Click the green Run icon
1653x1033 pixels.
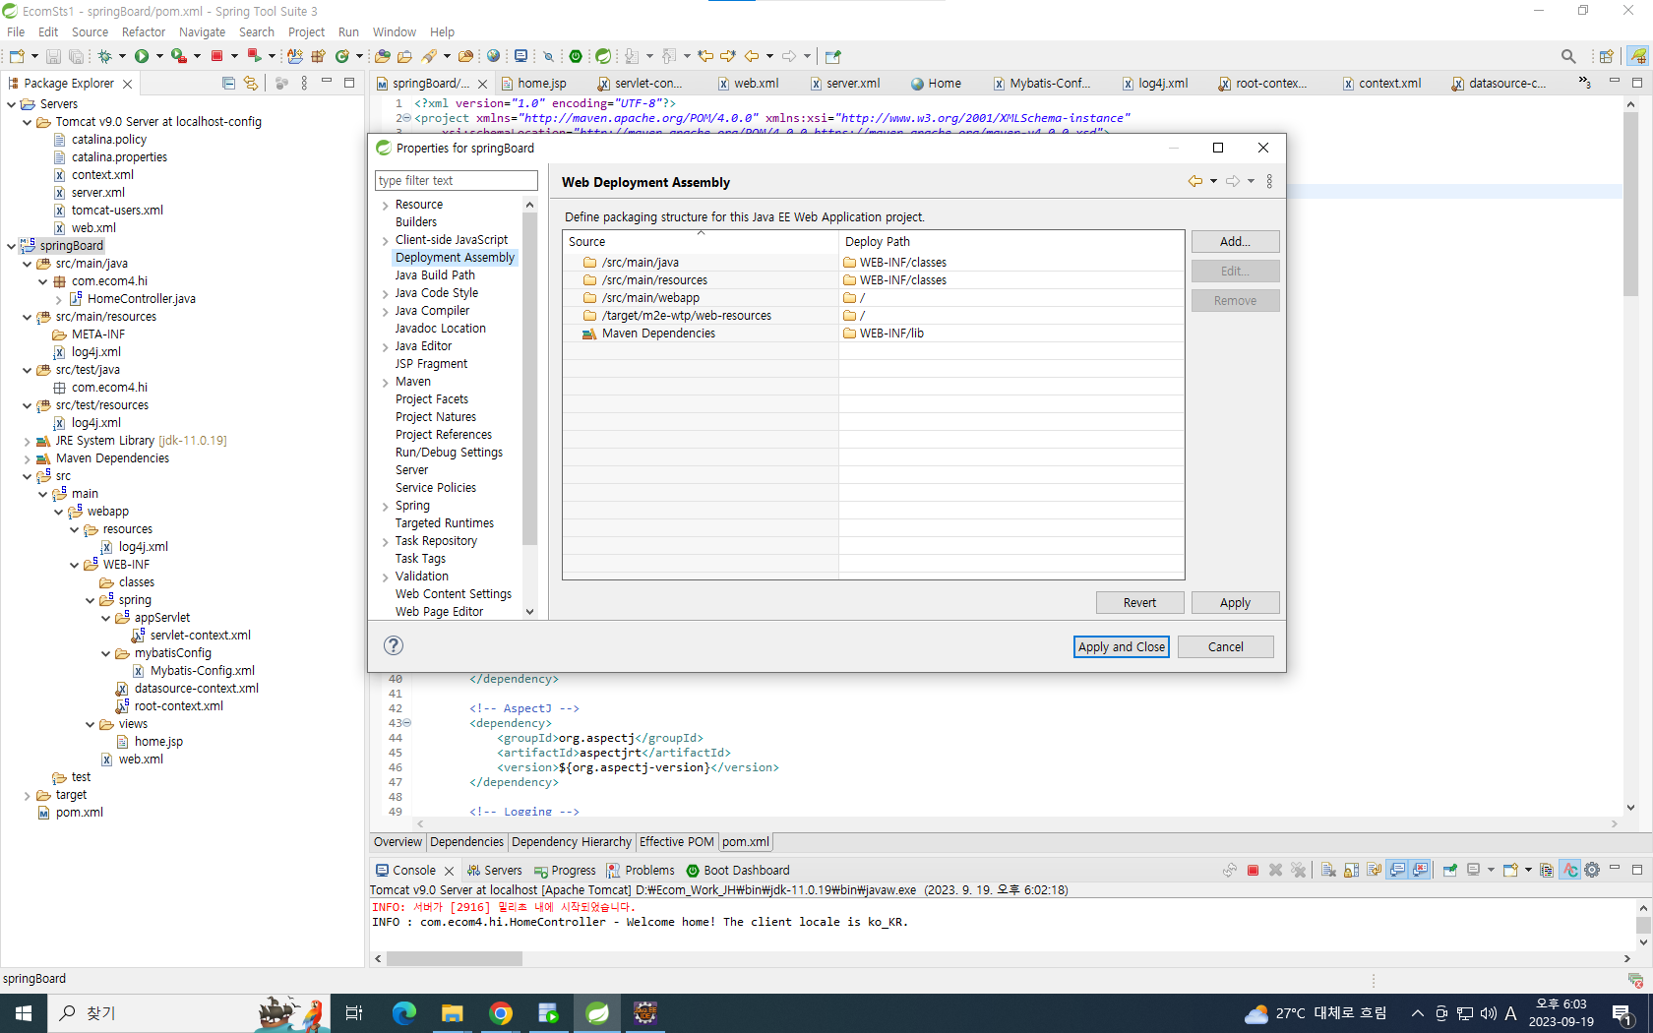(142, 56)
